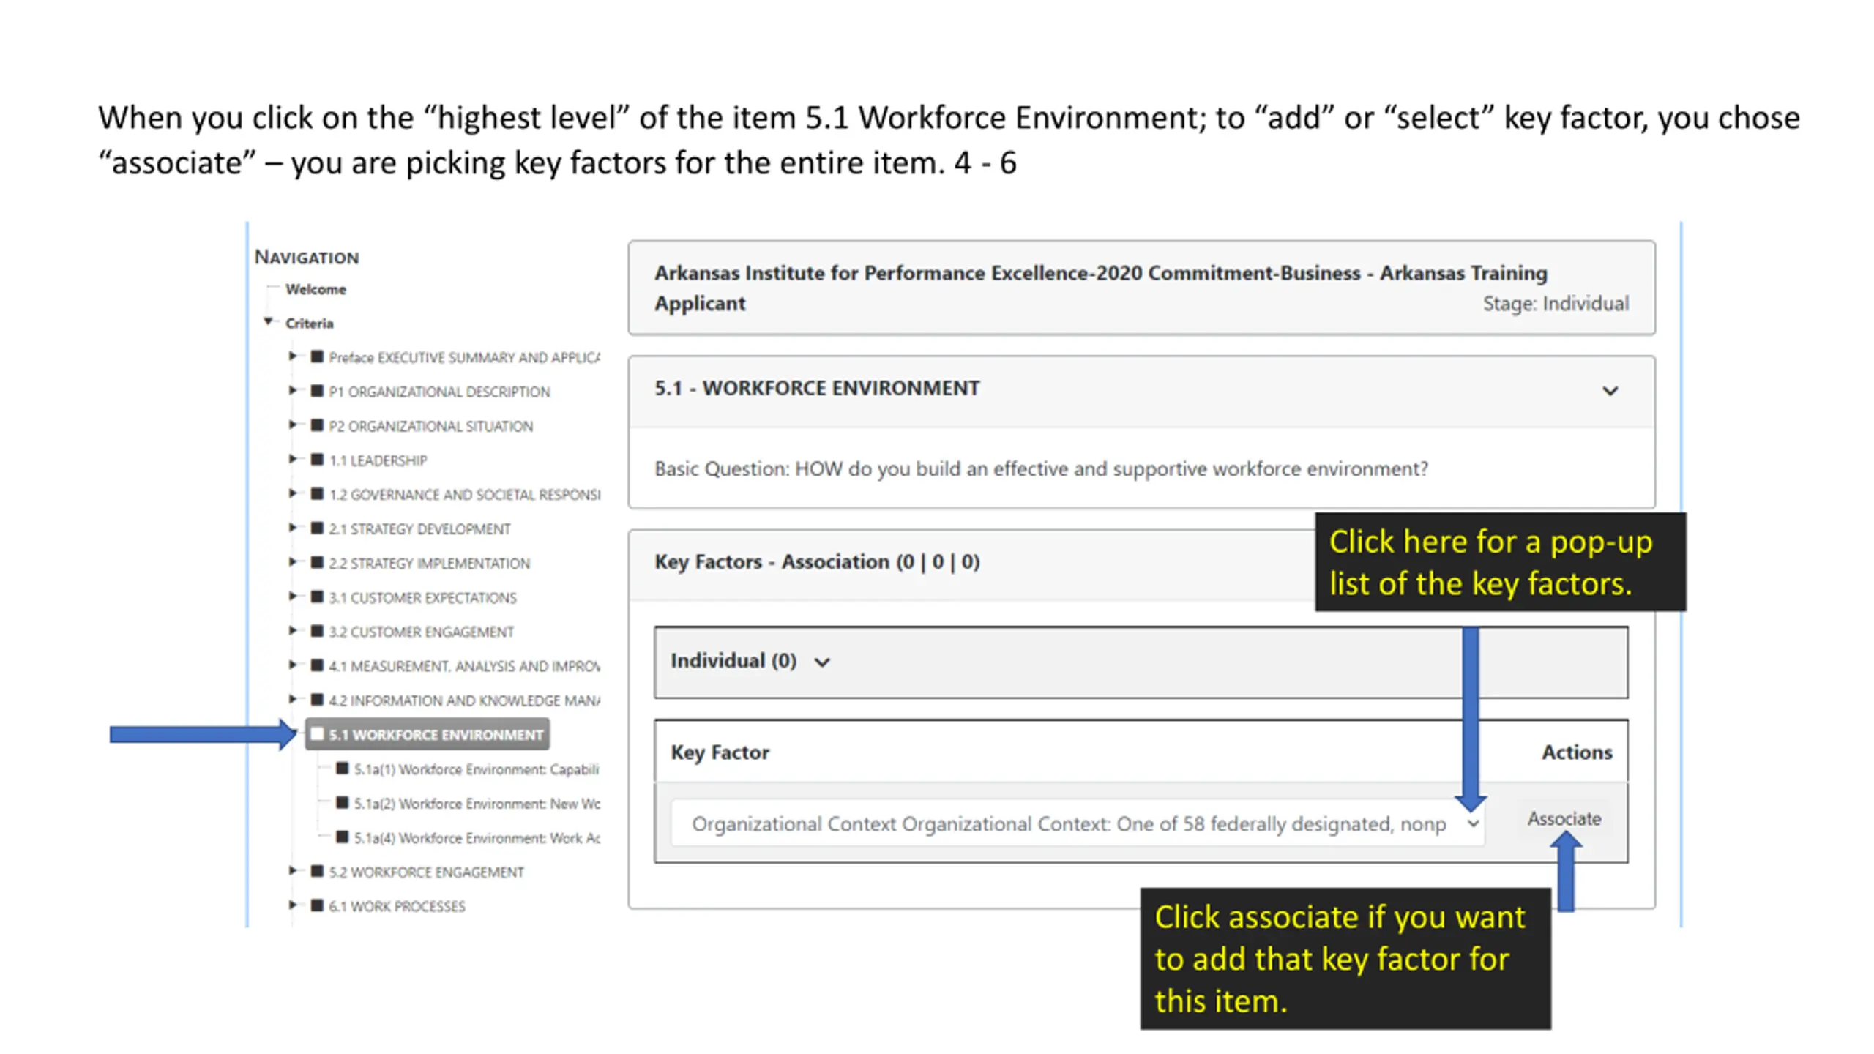Toggle the square beside 5.1a(1) Workforce Environment
The image size is (1874, 1054).
point(342,769)
